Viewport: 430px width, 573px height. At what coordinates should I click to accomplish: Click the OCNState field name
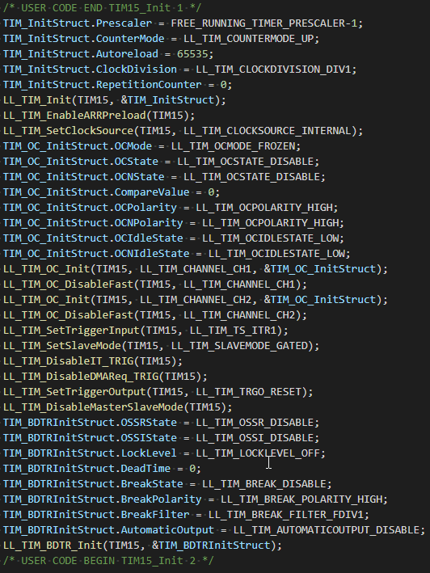pyautogui.click(x=140, y=176)
